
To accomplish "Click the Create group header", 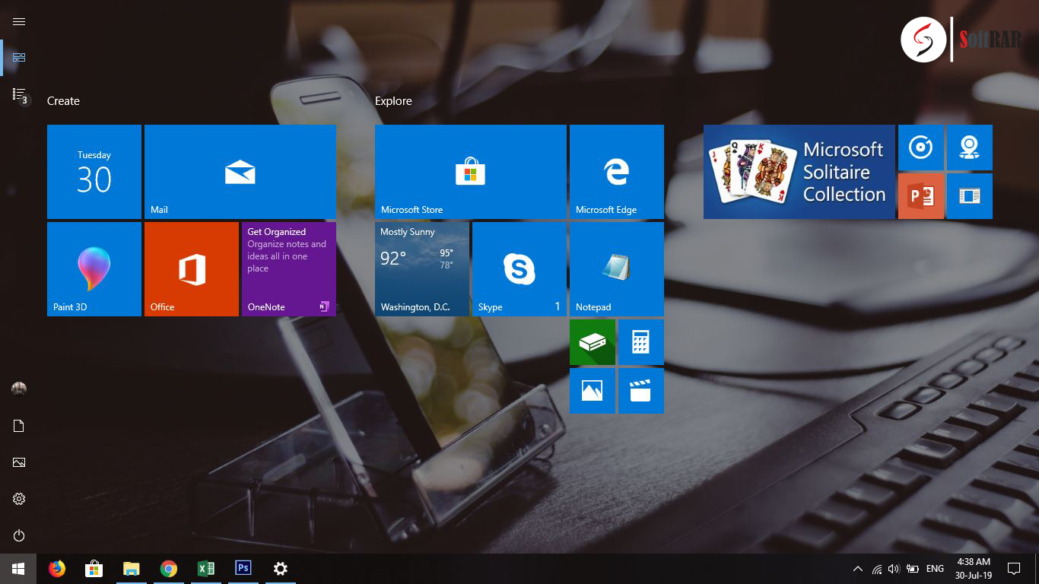I will (x=63, y=101).
